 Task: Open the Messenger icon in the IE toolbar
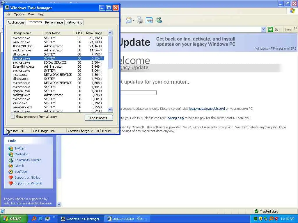click(159, 20)
